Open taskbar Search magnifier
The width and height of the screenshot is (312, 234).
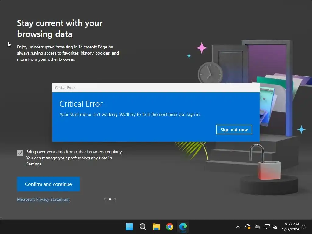click(x=143, y=227)
